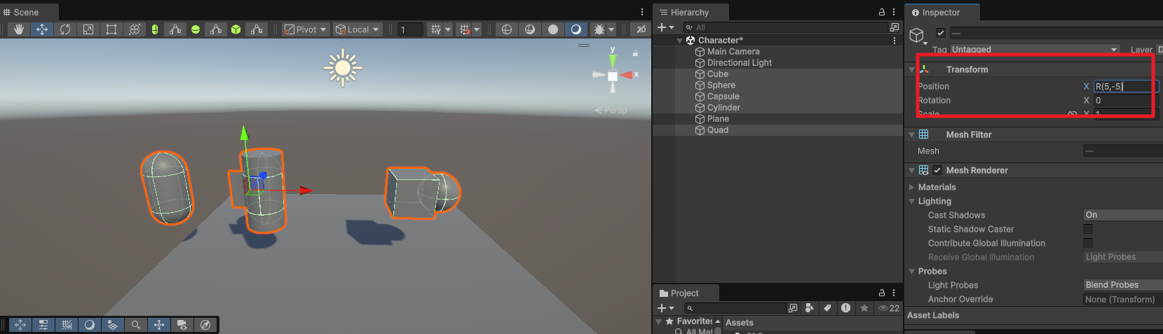The width and height of the screenshot is (1163, 334).
Task: Select Quad object in Hierarchy
Action: click(x=718, y=130)
